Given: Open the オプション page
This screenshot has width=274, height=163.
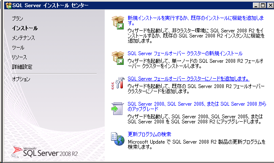Looking at the screenshot, I should (x=21, y=79).
